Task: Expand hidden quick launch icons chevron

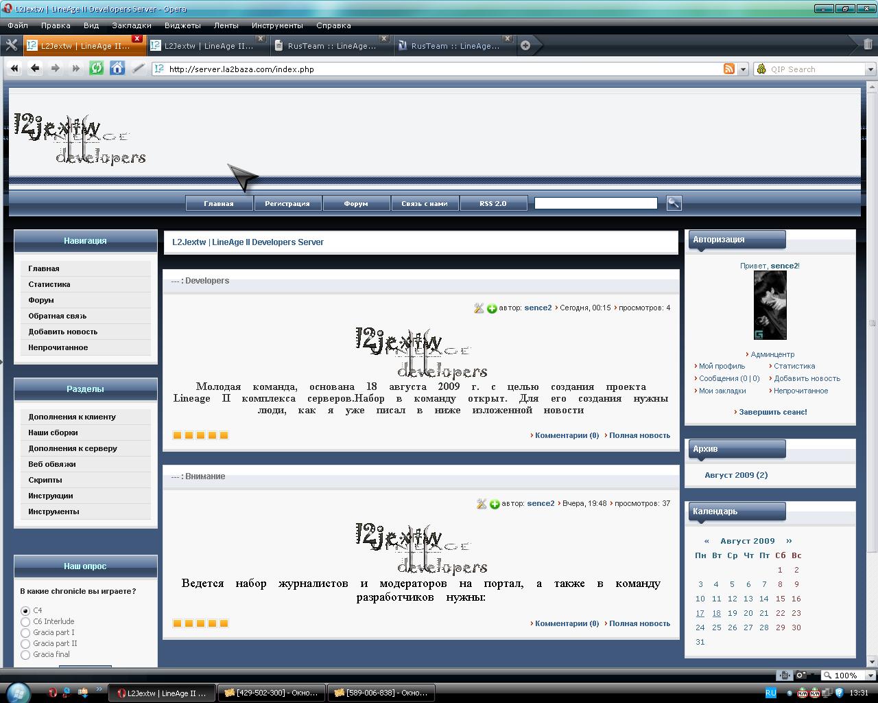Action: 99,689
